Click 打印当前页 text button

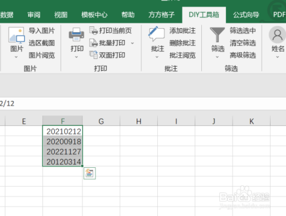click(116, 30)
